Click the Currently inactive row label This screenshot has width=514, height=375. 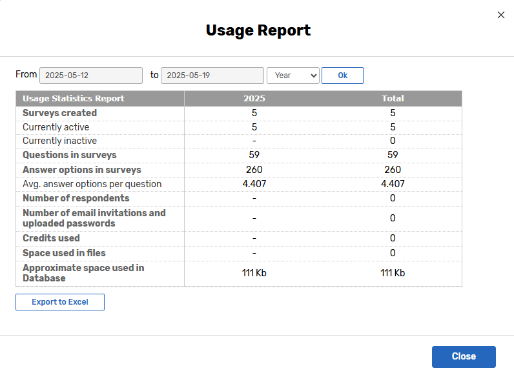pyautogui.click(x=59, y=141)
